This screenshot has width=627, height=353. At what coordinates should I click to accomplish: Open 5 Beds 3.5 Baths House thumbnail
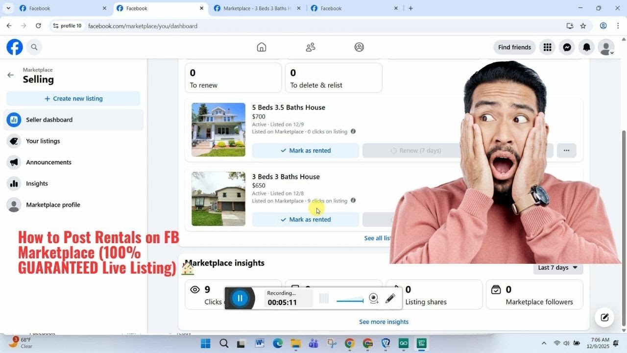tap(218, 130)
